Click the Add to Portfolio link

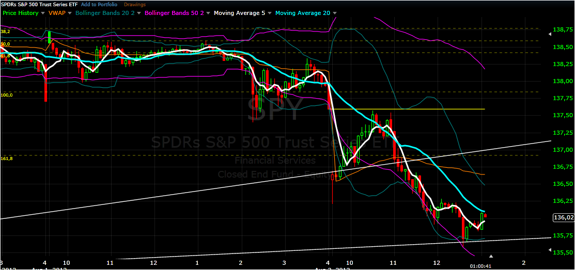click(99, 5)
